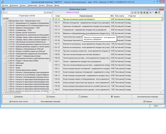Open the funnel filter toolbar icon
This screenshot has height=134, width=166.
153,13
